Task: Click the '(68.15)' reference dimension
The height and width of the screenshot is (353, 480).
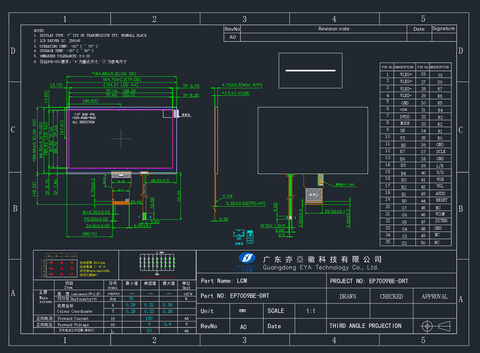Action: pyautogui.click(x=90, y=234)
